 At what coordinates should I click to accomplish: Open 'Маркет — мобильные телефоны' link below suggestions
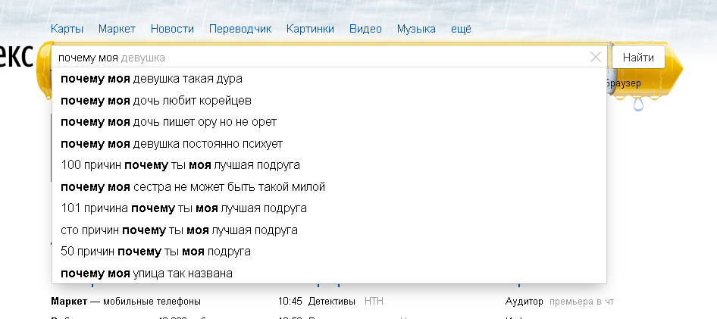[x=126, y=302]
